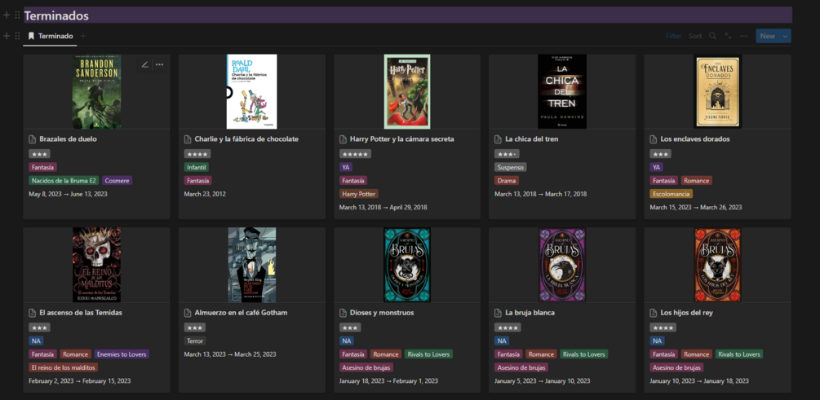The image size is (820, 400).
Task: Click page icon next to Brazales de duelo
Action: 33,139
